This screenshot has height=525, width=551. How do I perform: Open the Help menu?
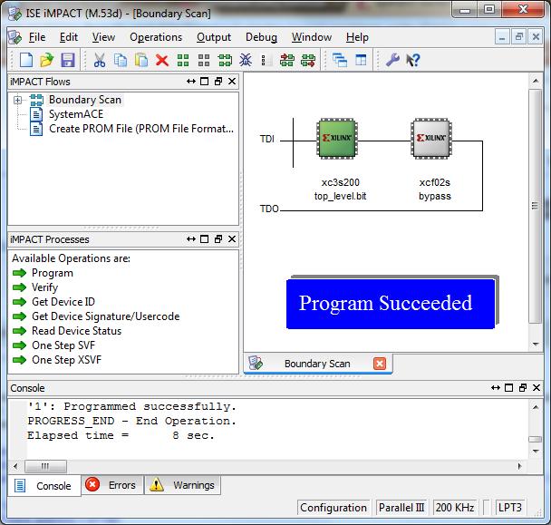(357, 37)
